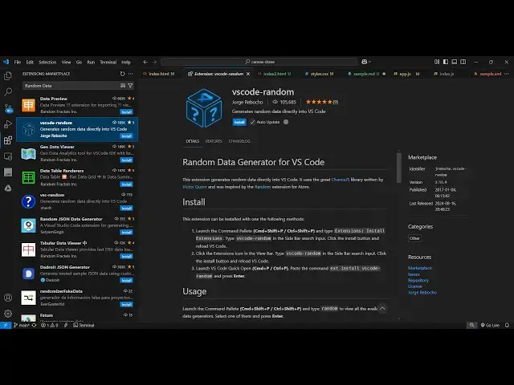The width and height of the screenshot is (514, 385).
Task: Select Geo Data Viewer extension
Action: tap(77, 153)
